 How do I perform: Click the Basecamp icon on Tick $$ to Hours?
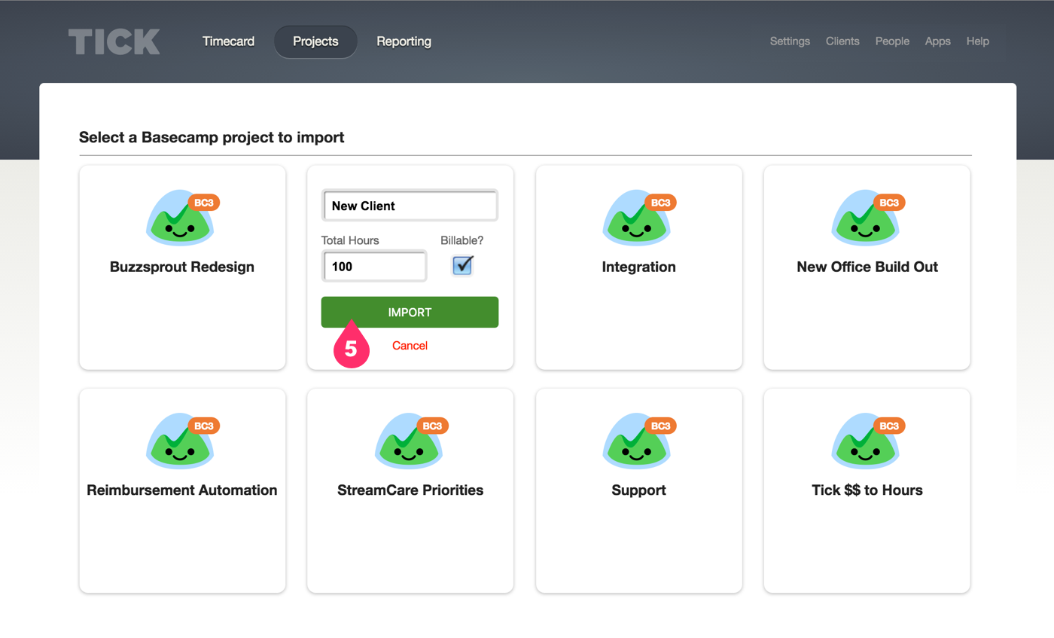tap(866, 442)
